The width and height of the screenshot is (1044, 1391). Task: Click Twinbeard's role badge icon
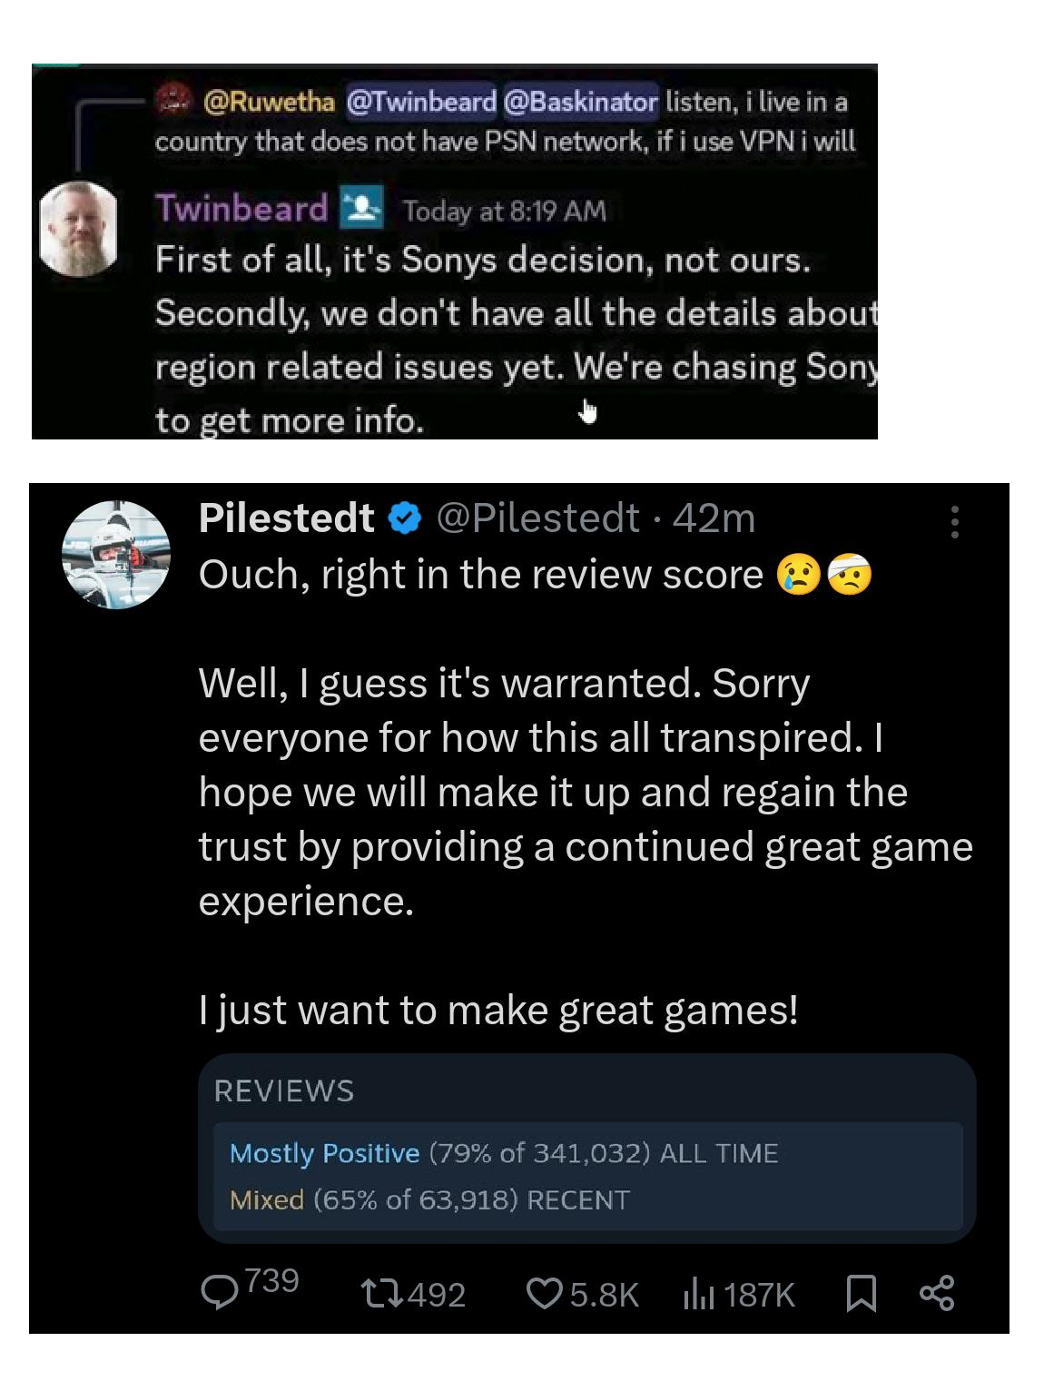[x=361, y=208]
